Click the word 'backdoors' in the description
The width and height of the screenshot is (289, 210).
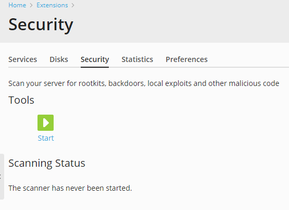click(x=127, y=83)
